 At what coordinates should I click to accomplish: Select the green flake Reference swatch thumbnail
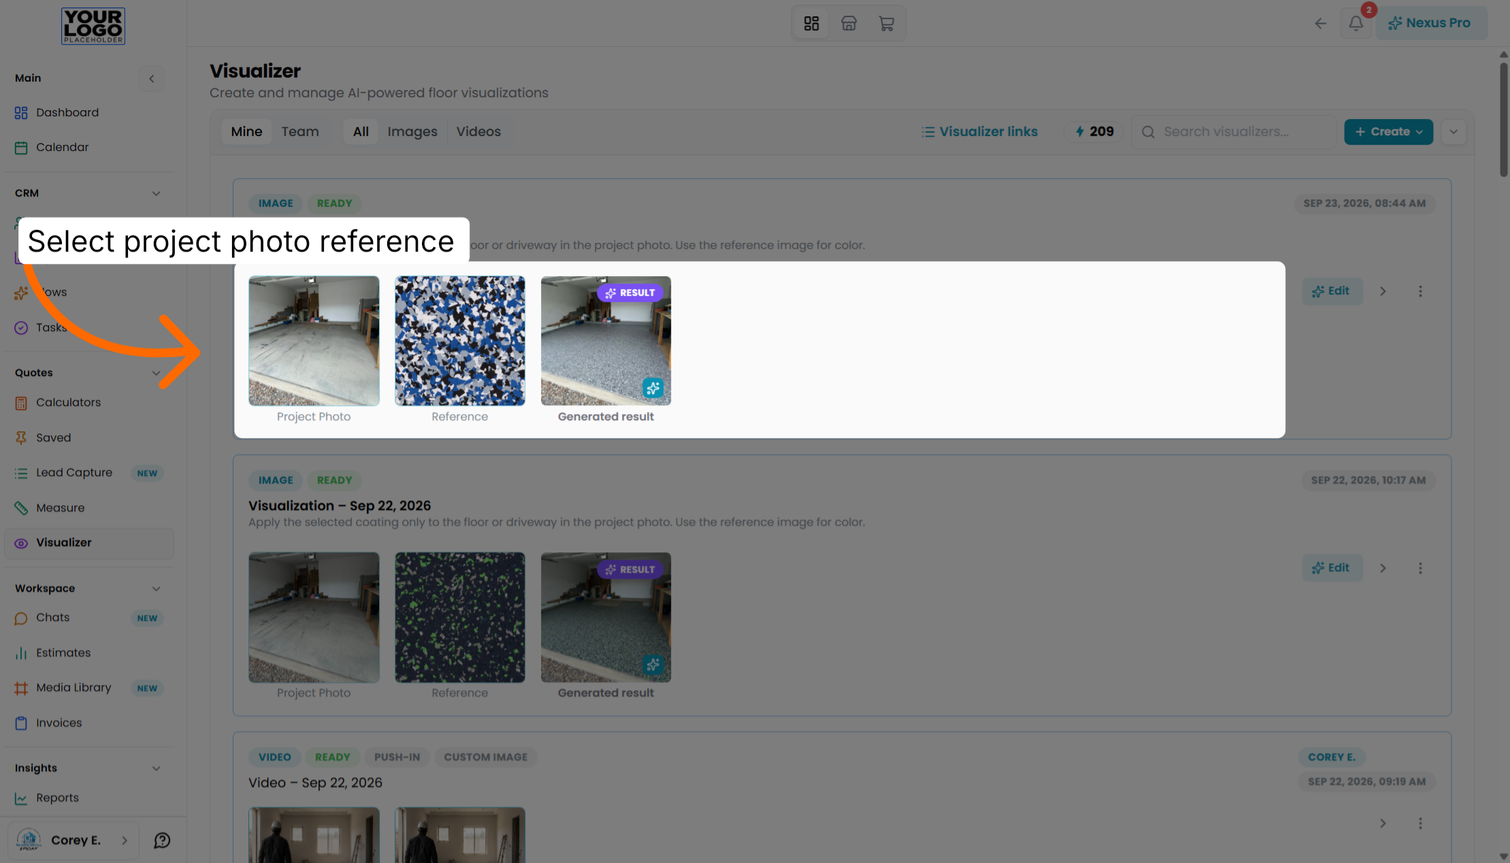460,617
